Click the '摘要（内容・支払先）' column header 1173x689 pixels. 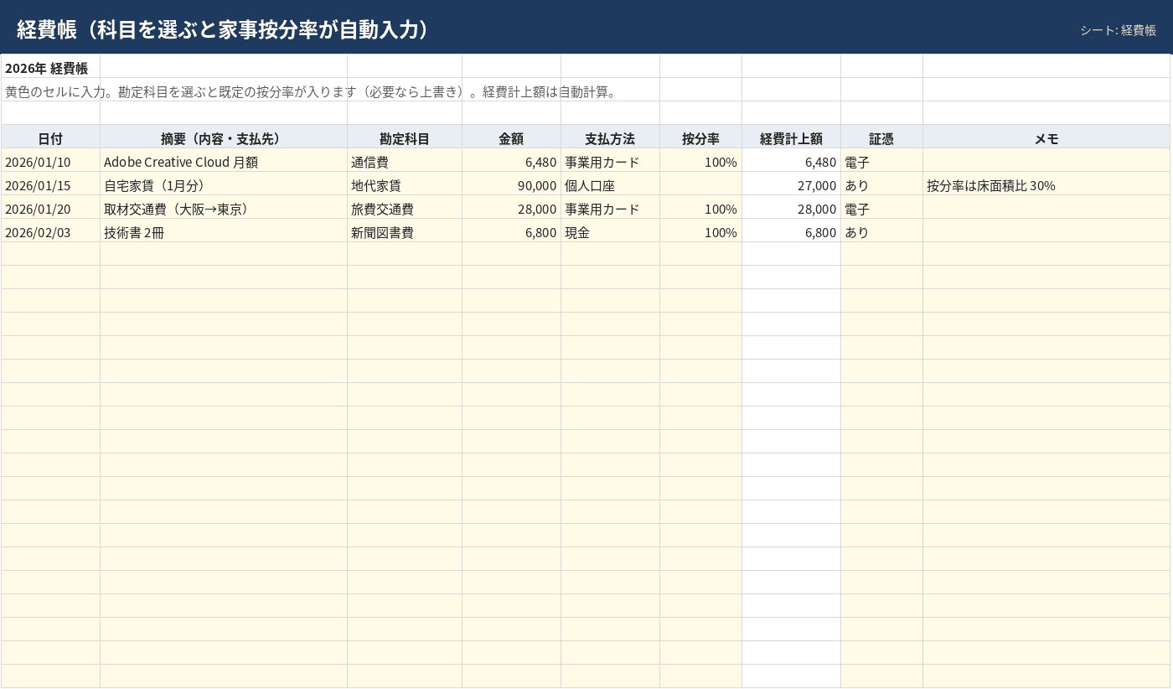coord(224,137)
